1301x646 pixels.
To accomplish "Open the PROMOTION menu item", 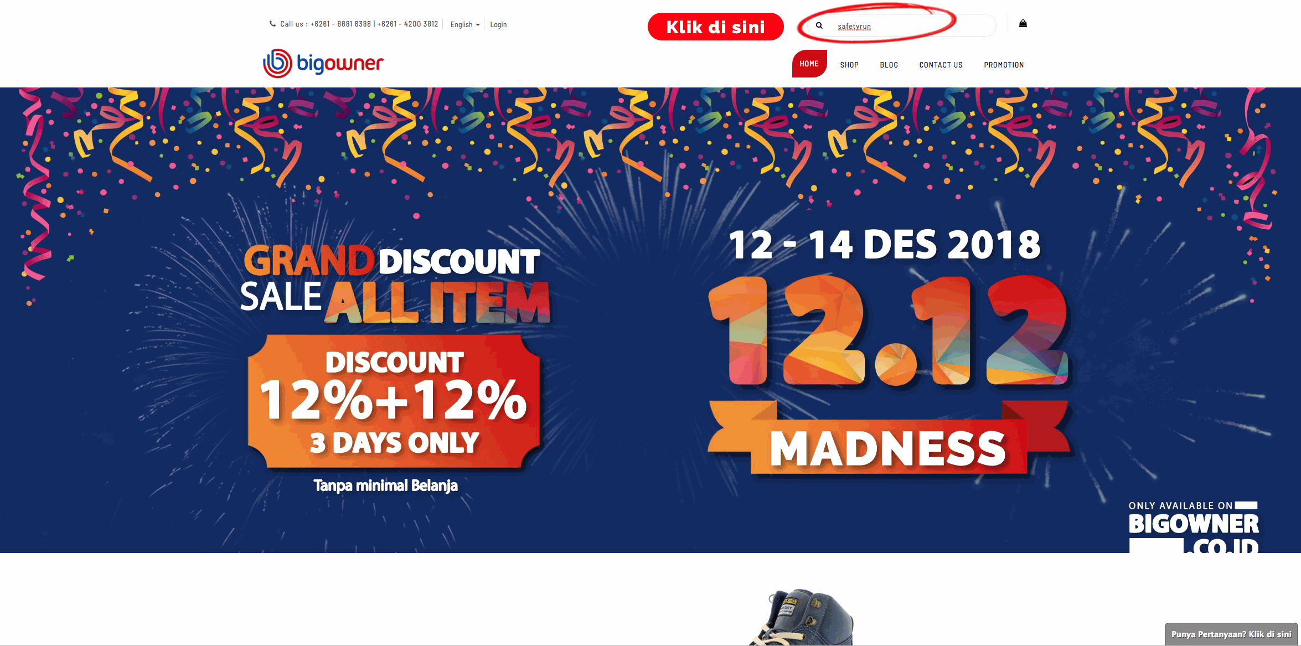I will 1004,65.
